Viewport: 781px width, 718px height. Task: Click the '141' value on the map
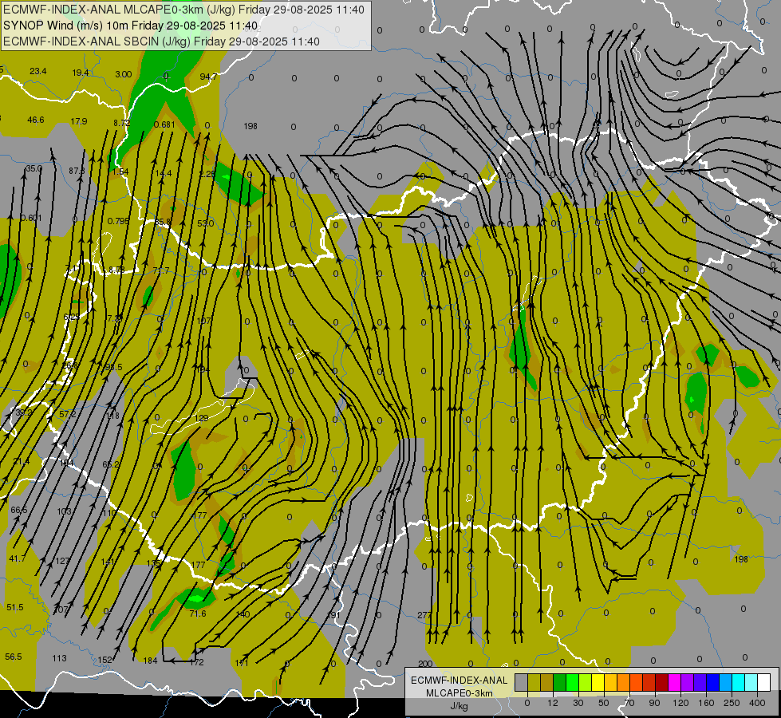(108, 562)
